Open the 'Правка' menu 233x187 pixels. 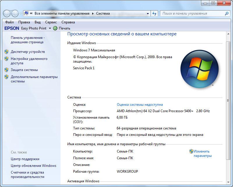point(24,22)
